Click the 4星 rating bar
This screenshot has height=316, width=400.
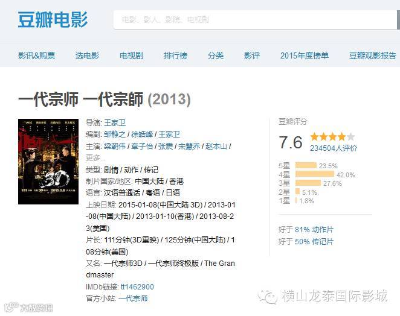315,174
